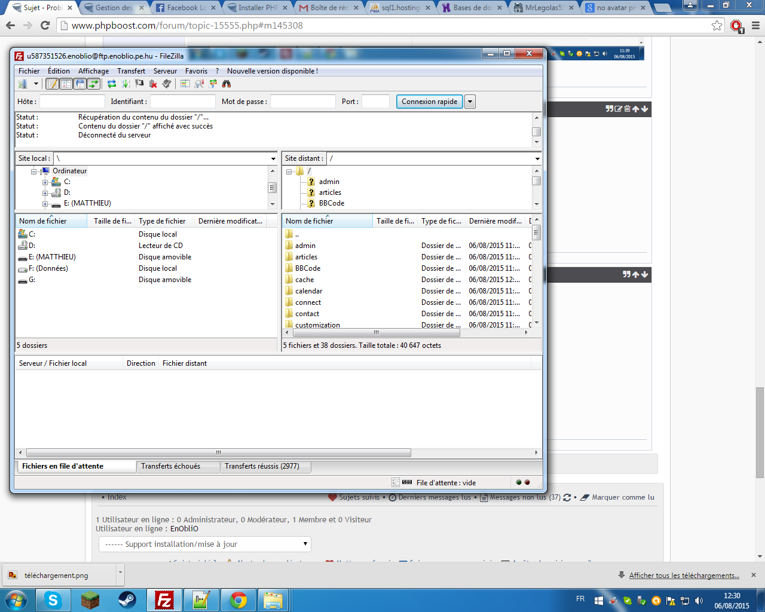Open the binoculars remote file search
Viewport: 765px width, 612px height.
[x=227, y=84]
